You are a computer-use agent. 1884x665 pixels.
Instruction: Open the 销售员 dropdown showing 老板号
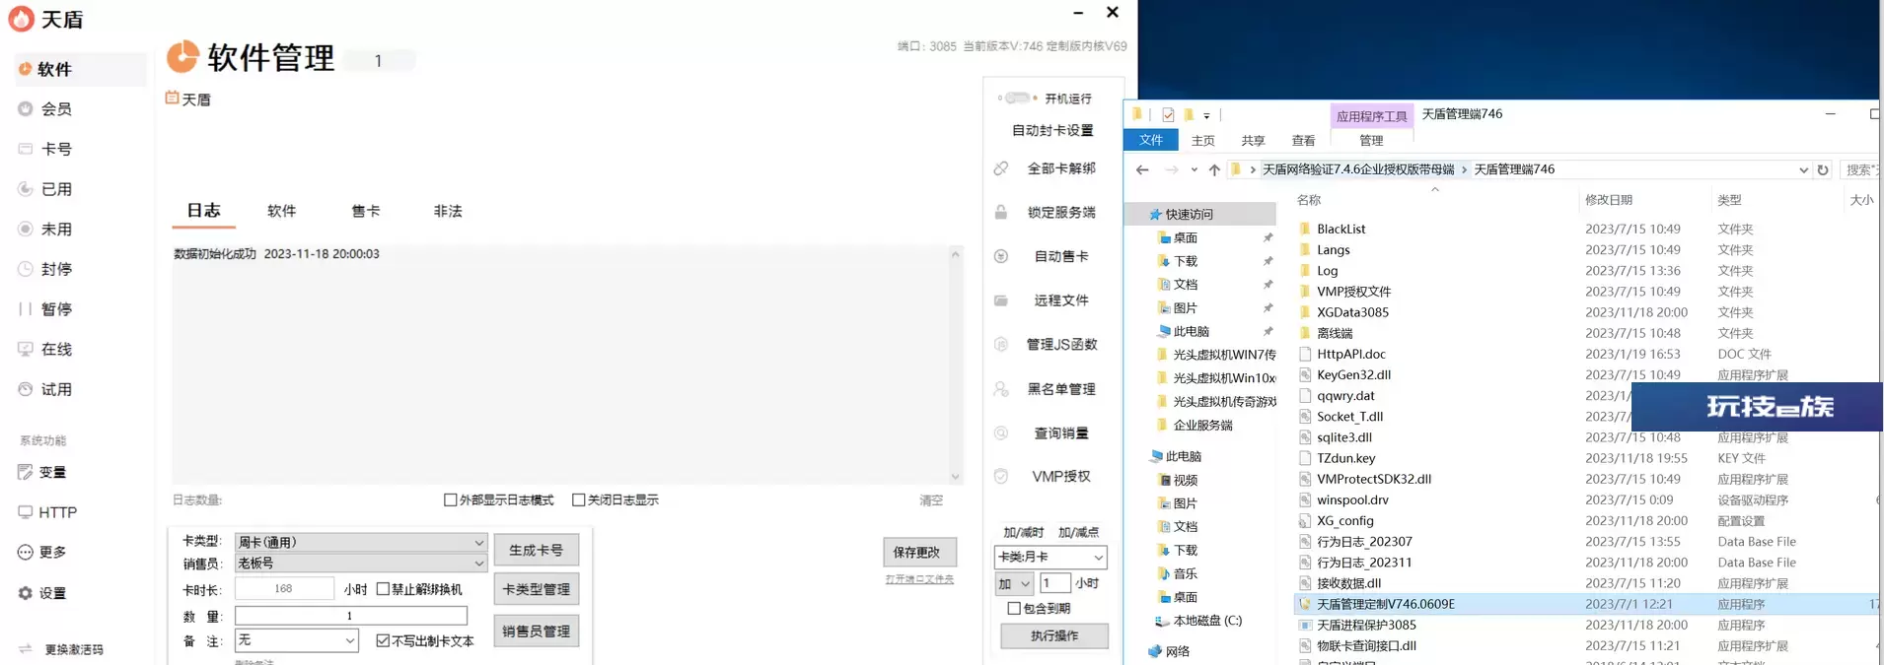coord(361,564)
